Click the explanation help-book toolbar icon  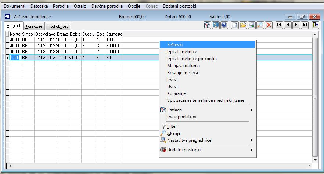(x=207, y=25)
